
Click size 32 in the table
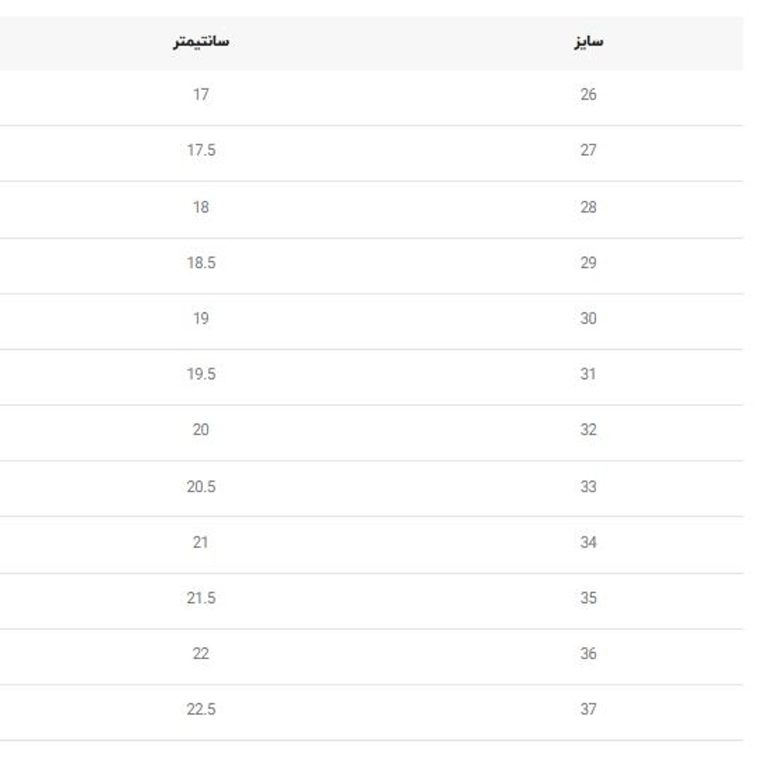click(588, 430)
